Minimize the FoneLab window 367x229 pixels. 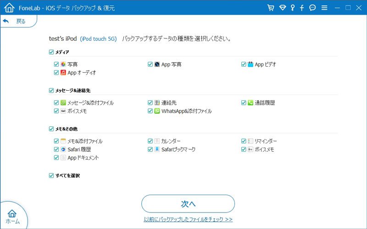[337, 8]
